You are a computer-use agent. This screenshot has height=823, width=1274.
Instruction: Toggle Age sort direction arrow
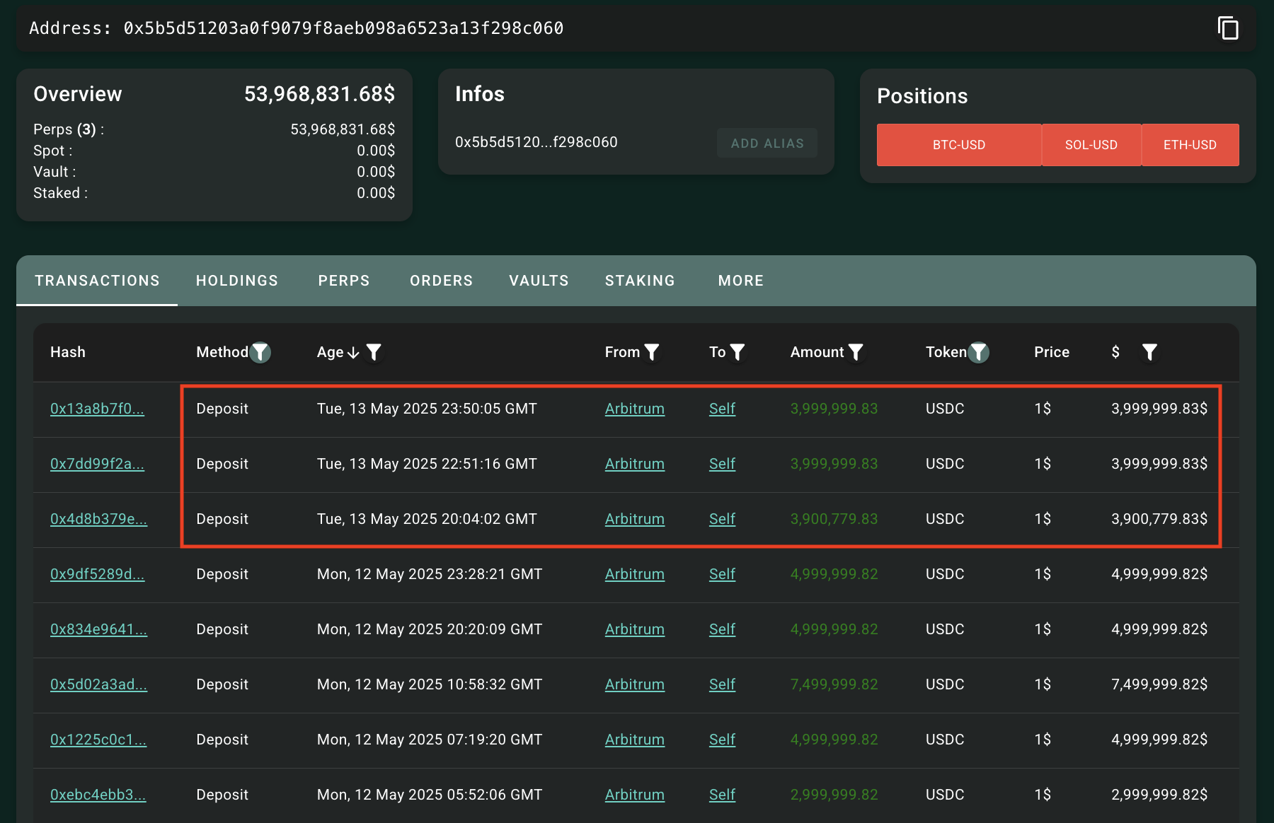pyautogui.click(x=353, y=352)
